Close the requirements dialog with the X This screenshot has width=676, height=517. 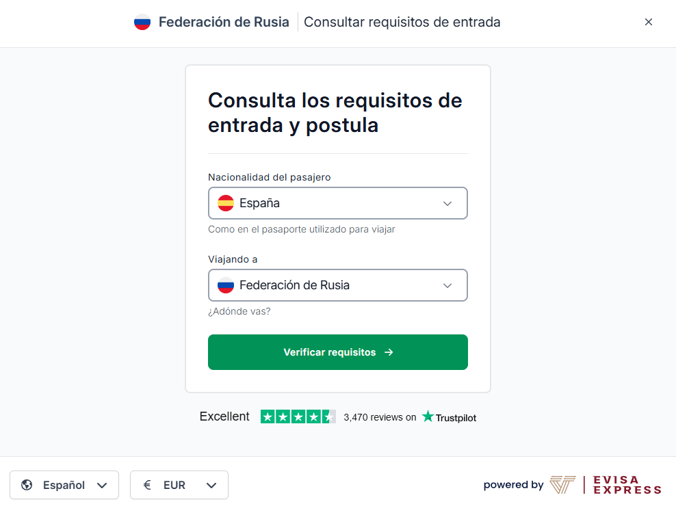pos(649,21)
